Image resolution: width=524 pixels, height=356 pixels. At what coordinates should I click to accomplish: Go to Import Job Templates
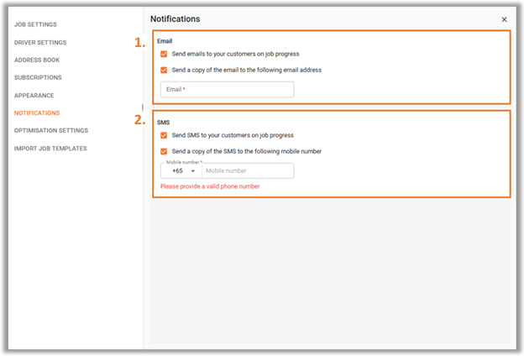coord(50,149)
